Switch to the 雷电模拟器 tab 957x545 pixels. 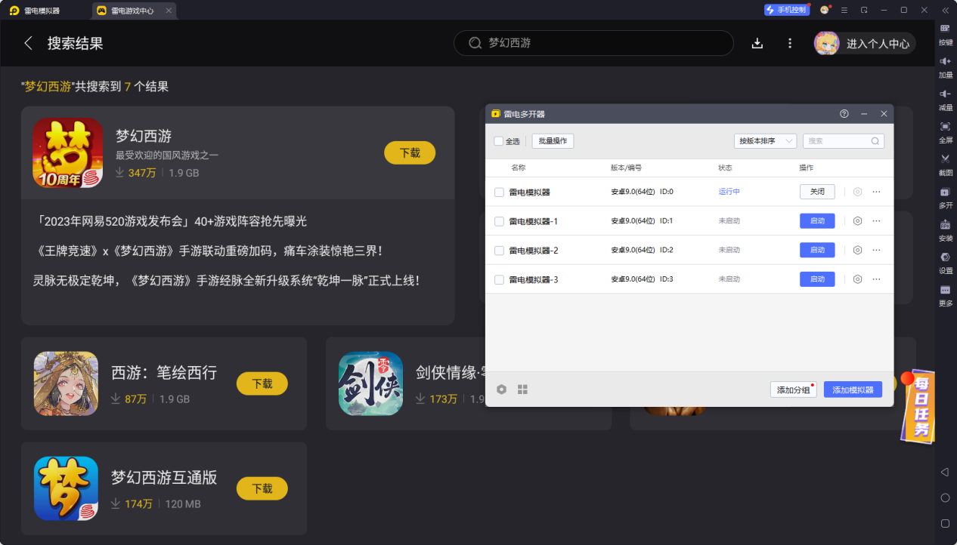[x=35, y=11]
